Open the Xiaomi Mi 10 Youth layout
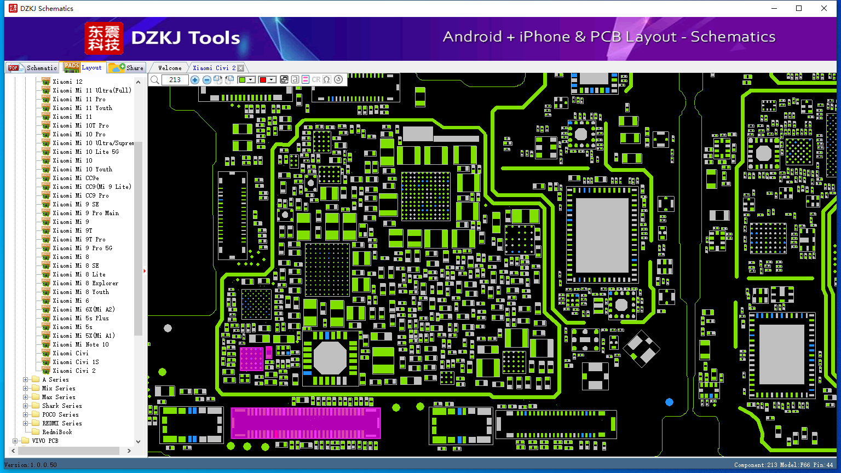The width and height of the screenshot is (841, 473). point(82,169)
